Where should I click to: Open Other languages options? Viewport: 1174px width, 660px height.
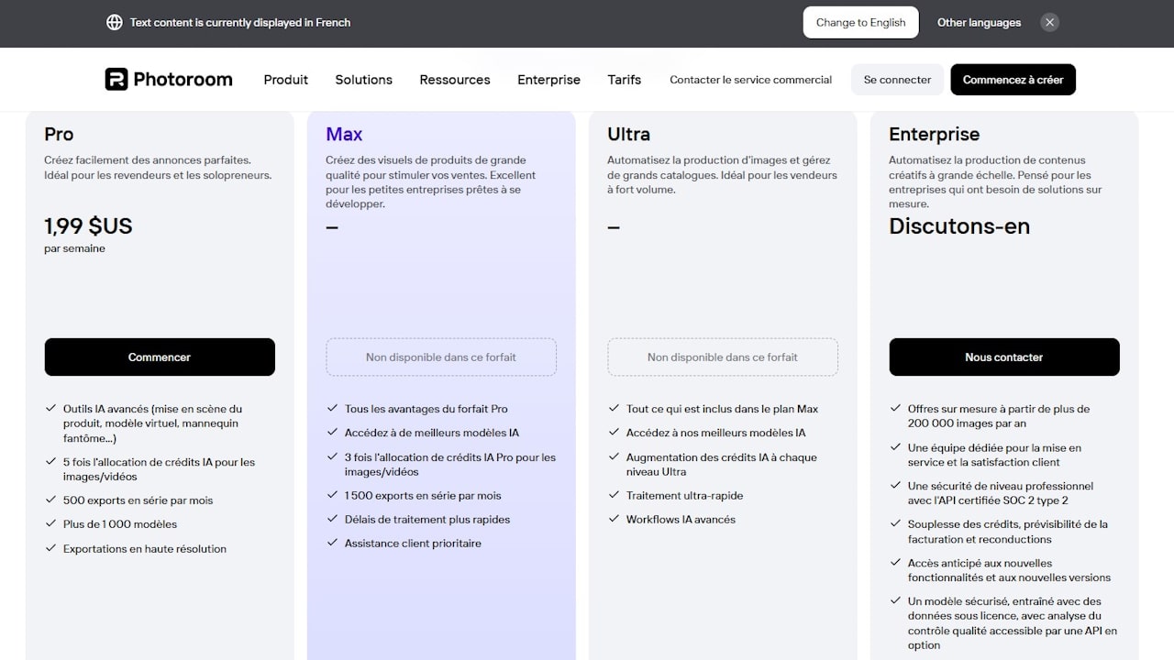tap(979, 23)
